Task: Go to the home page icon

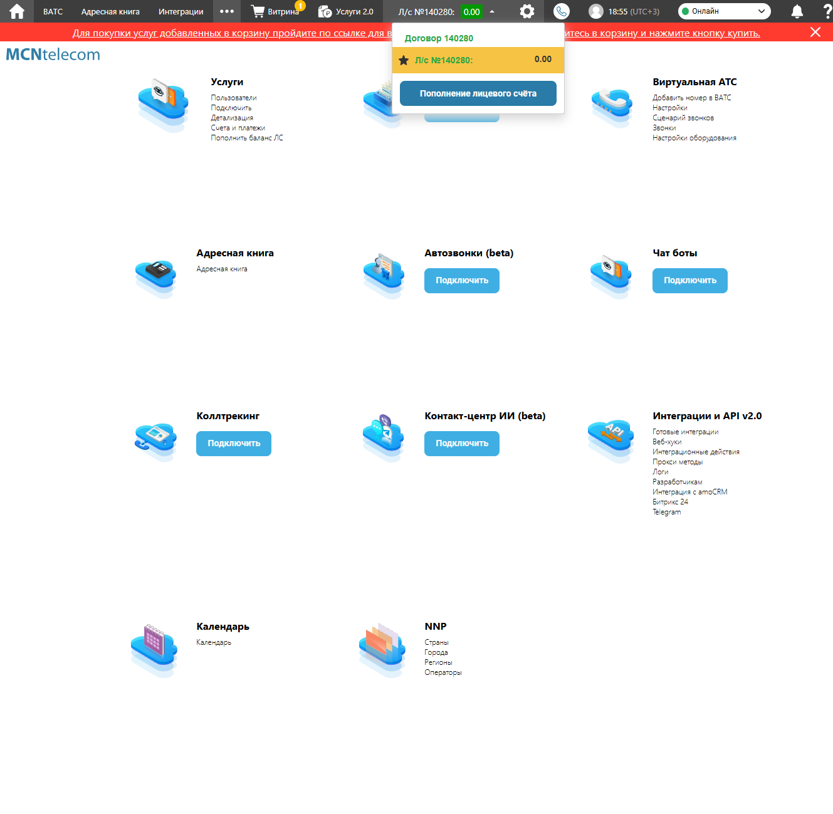Action: (x=17, y=11)
